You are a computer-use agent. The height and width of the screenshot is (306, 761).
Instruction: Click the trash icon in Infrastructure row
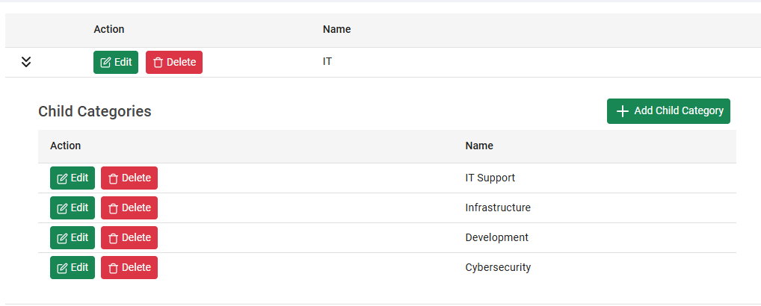pyautogui.click(x=113, y=208)
